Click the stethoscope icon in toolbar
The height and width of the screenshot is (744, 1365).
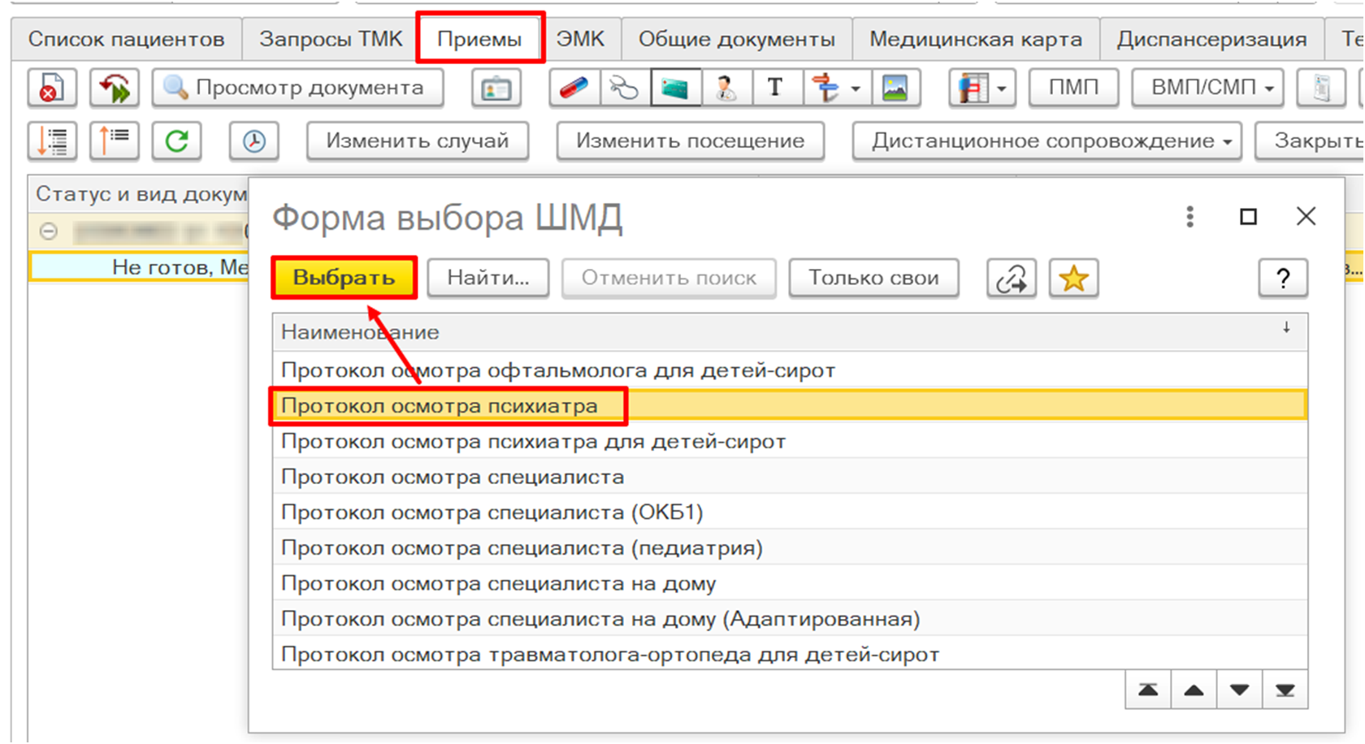(x=625, y=88)
